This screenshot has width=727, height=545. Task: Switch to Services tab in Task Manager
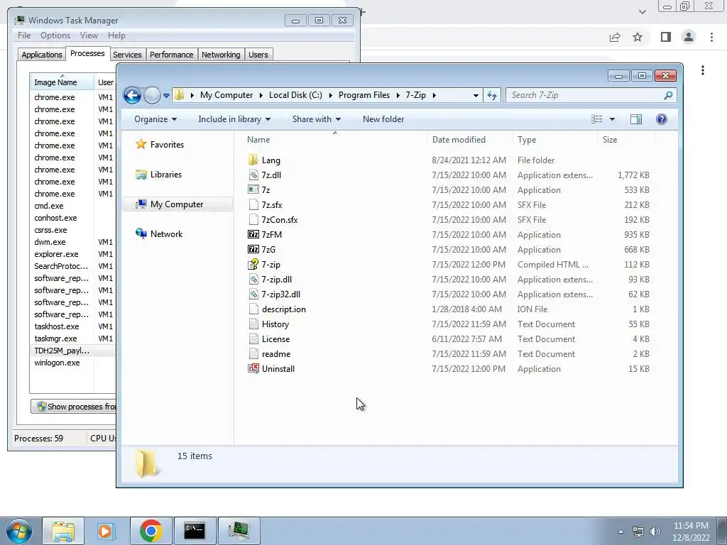tap(127, 55)
